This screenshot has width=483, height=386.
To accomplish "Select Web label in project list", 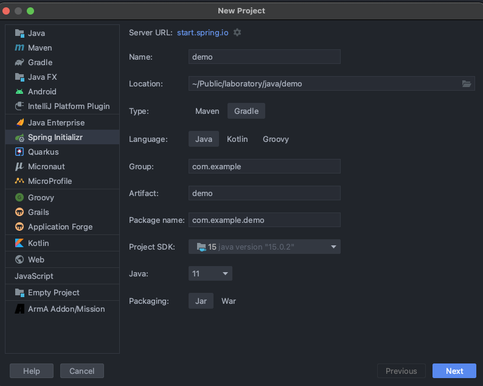I will pyautogui.click(x=36, y=259).
